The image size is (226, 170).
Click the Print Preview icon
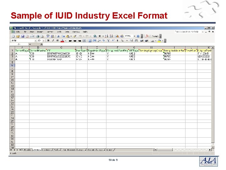pos(42,36)
